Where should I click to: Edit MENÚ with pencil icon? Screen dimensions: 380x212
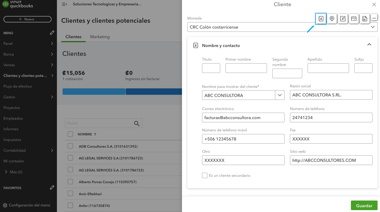pos(52,33)
